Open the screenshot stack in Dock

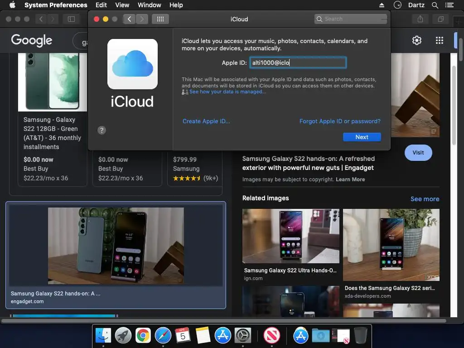click(x=340, y=336)
